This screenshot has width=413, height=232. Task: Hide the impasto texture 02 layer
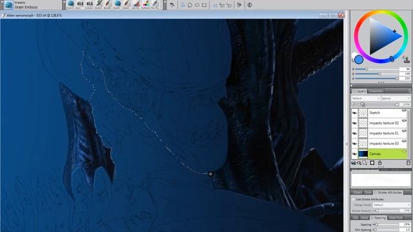tap(354, 123)
